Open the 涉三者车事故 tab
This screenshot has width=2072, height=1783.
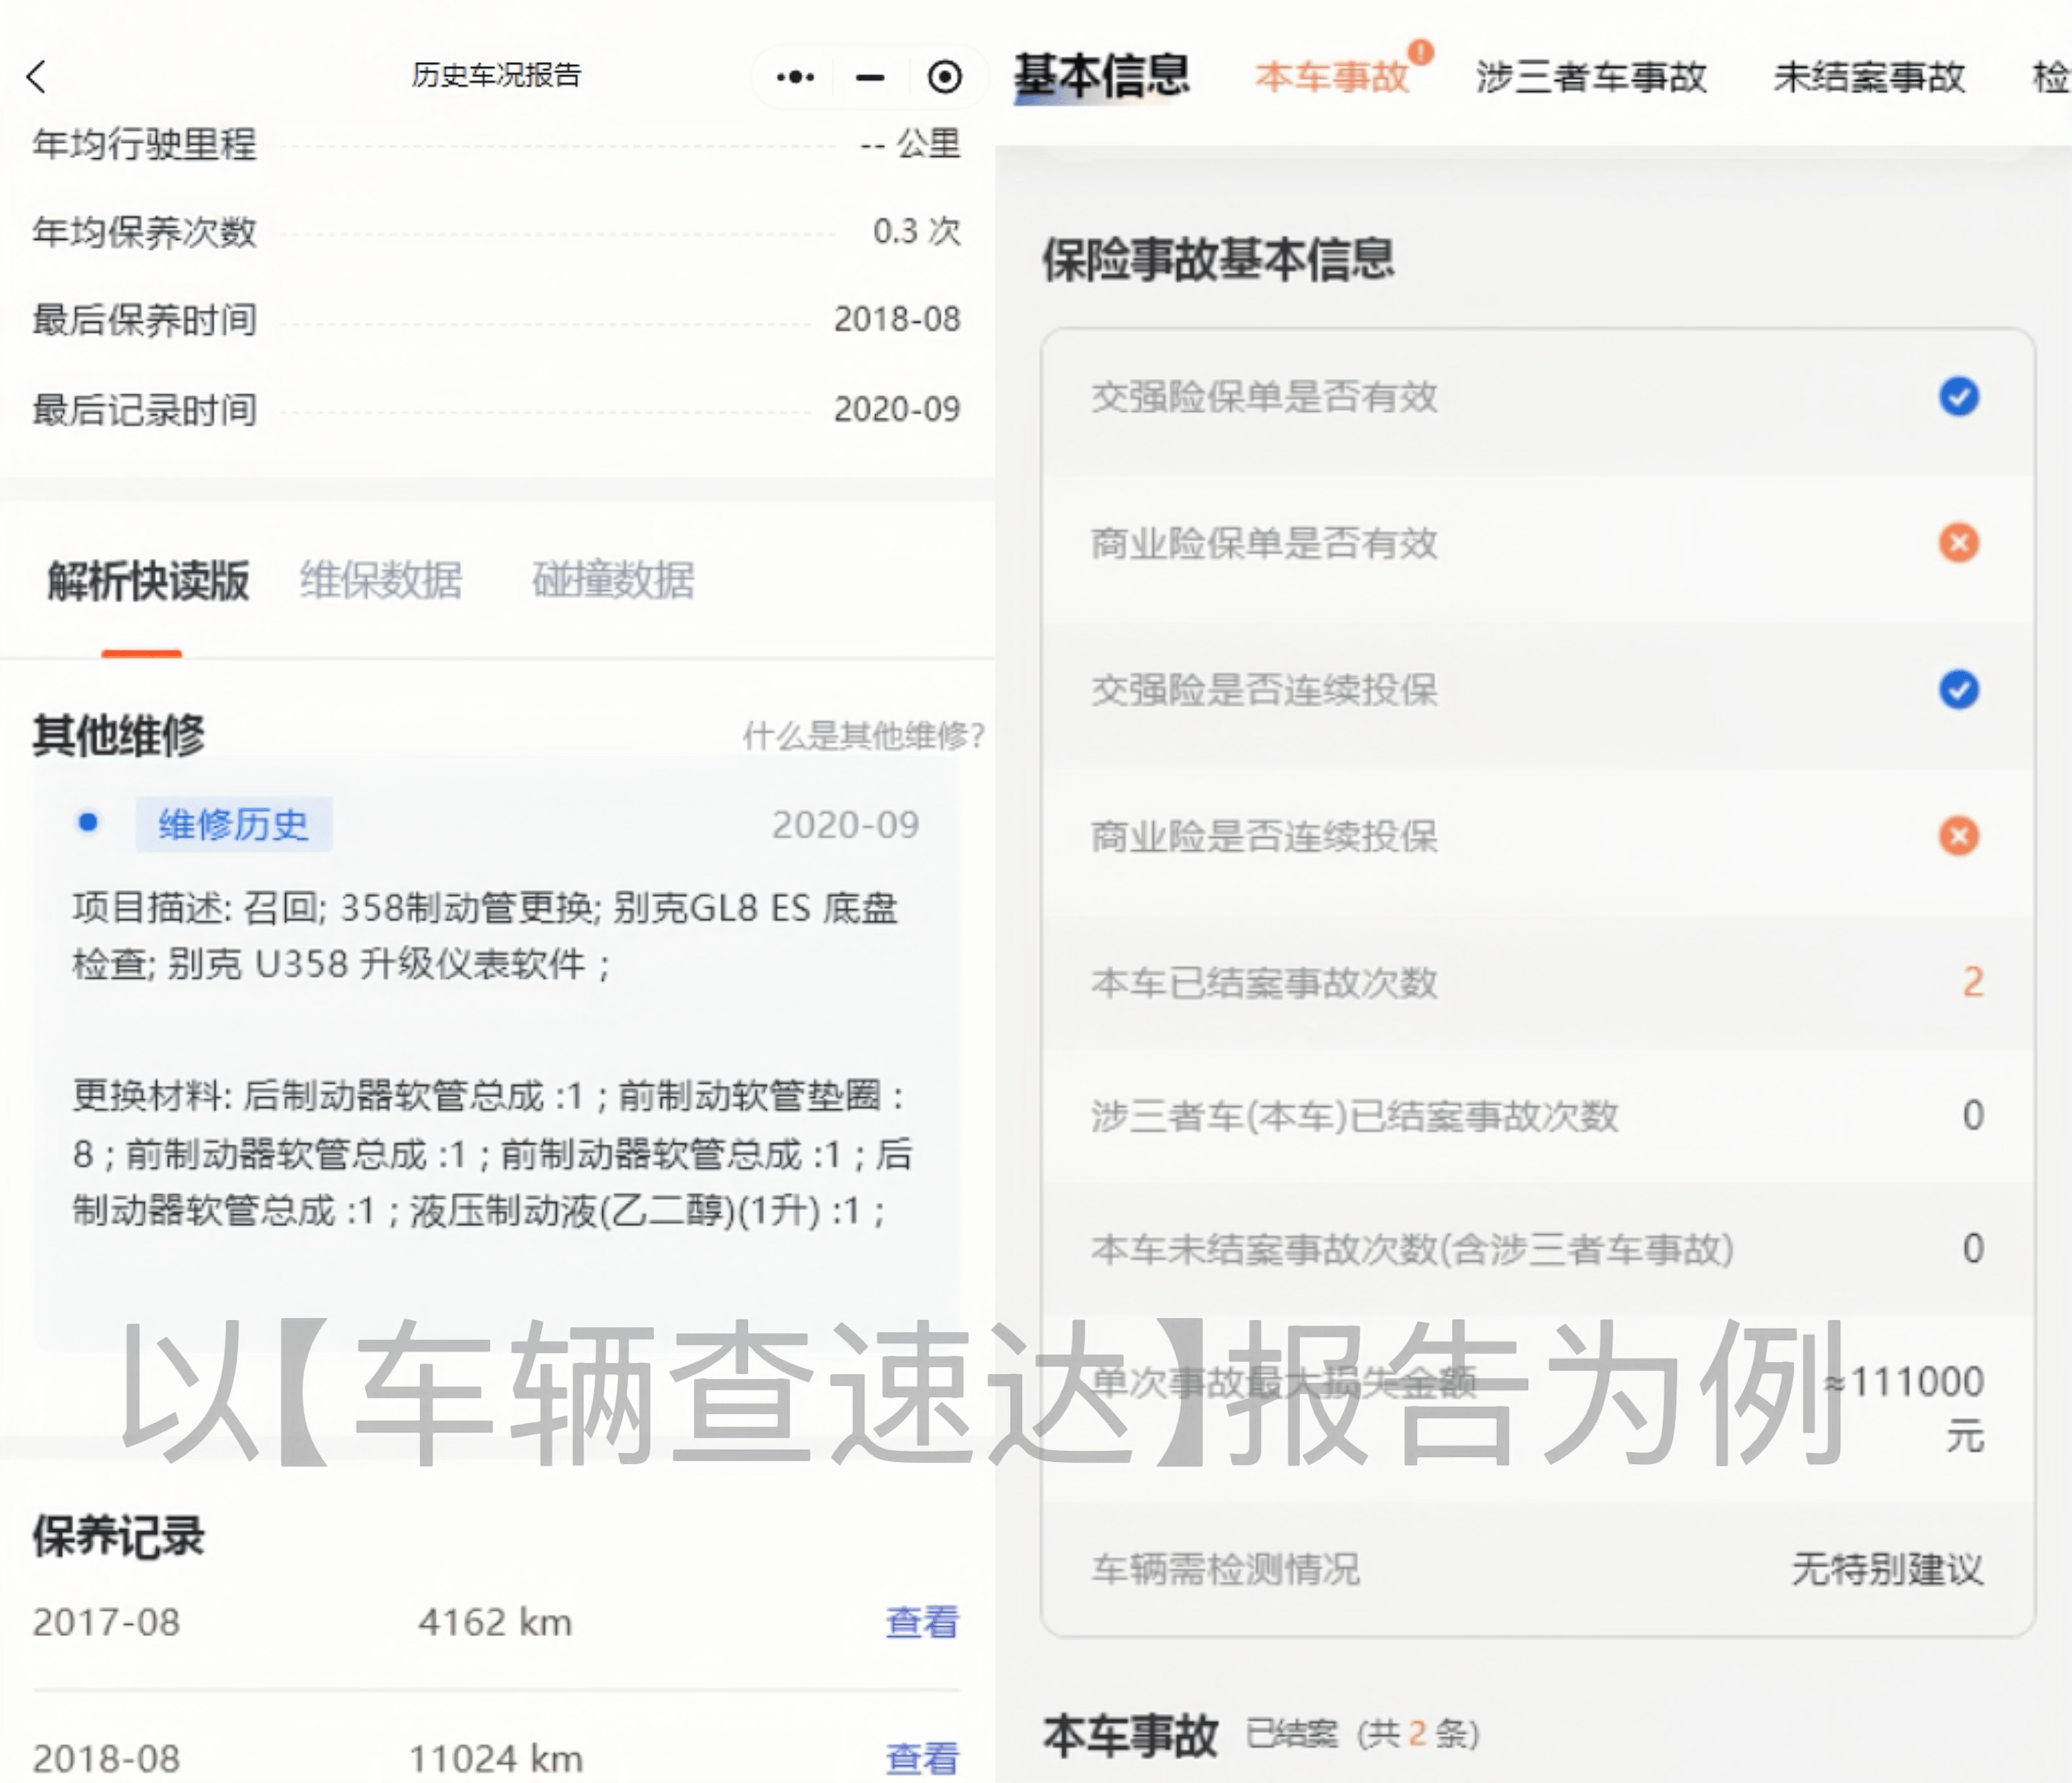pyautogui.click(x=1590, y=77)
